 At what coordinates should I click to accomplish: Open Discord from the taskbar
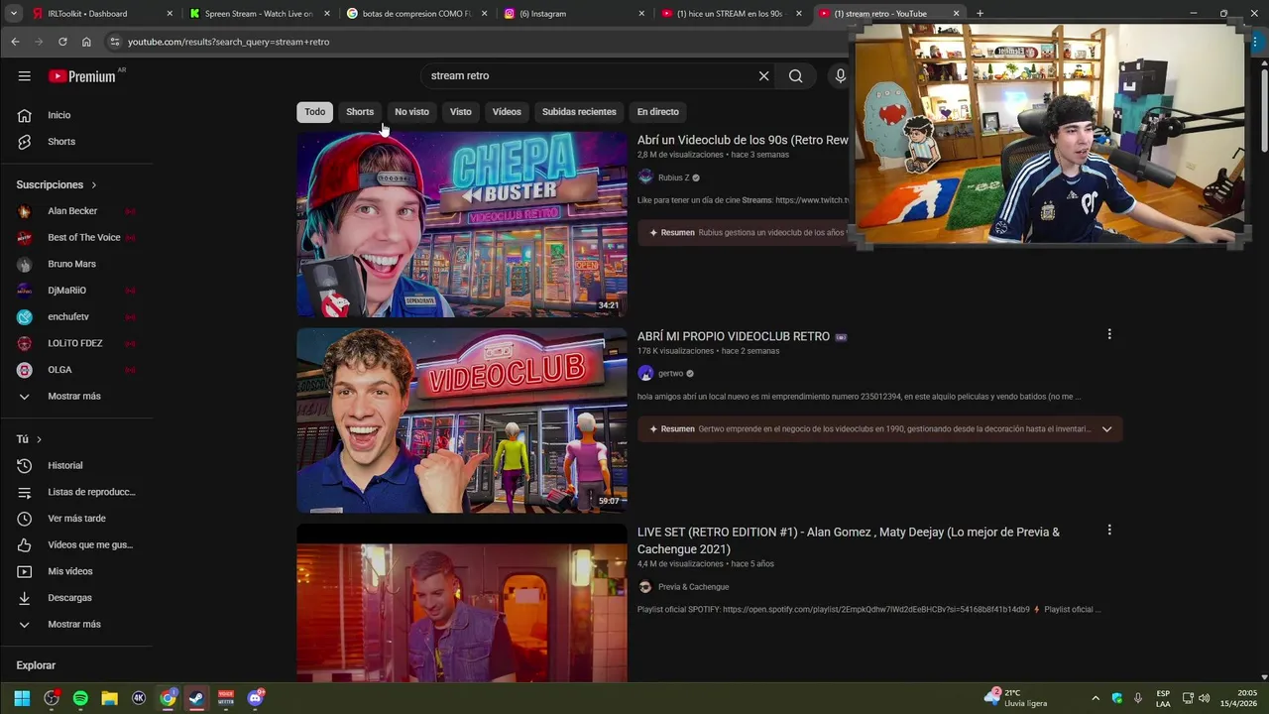(x=255, y=698)
